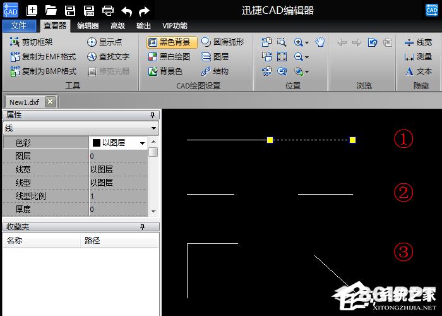The image size is (442, 316).
Task: Click the save as PDF icon
Action: (89, 11)
